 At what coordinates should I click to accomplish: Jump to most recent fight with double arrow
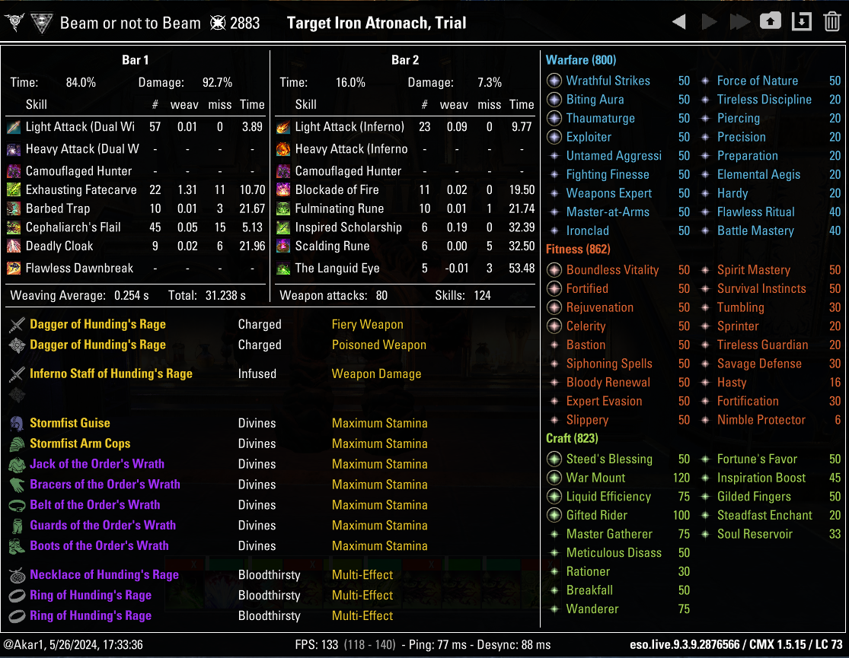tap(739, 22)
